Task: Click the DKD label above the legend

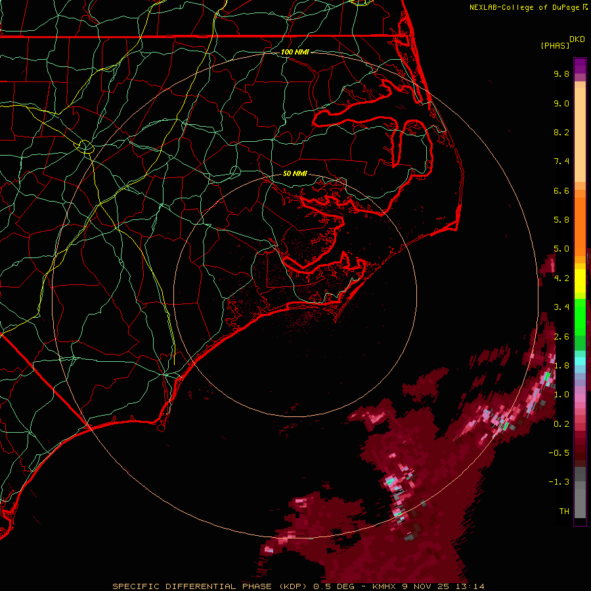Action: coord(577,39)
